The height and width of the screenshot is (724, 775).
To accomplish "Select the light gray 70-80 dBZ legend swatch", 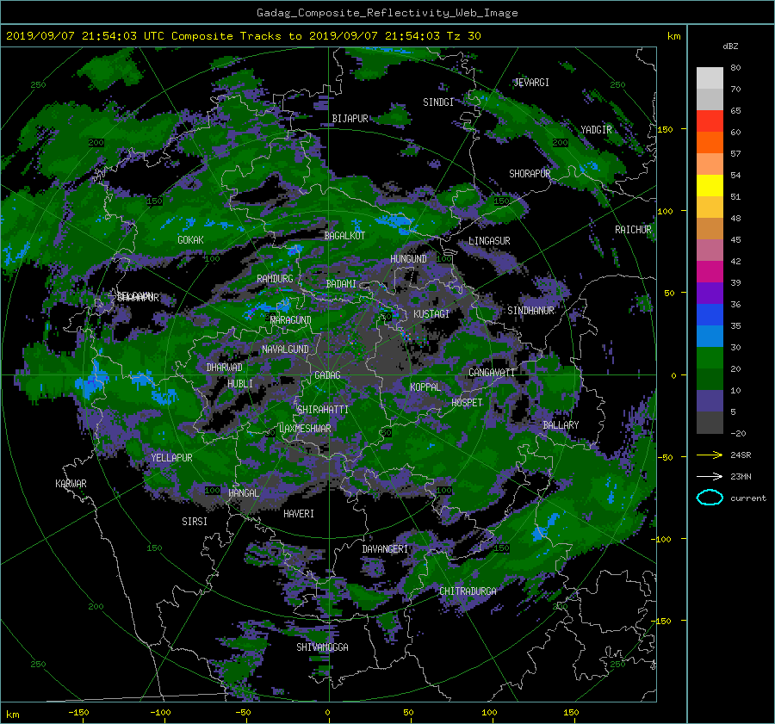I will pos(710,78).
